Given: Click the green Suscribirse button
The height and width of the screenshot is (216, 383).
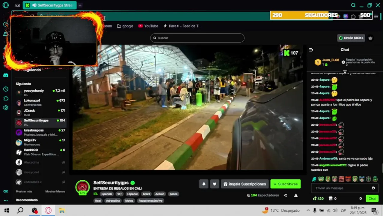Looking at the screenshot, I should click(x=285, y=184).
